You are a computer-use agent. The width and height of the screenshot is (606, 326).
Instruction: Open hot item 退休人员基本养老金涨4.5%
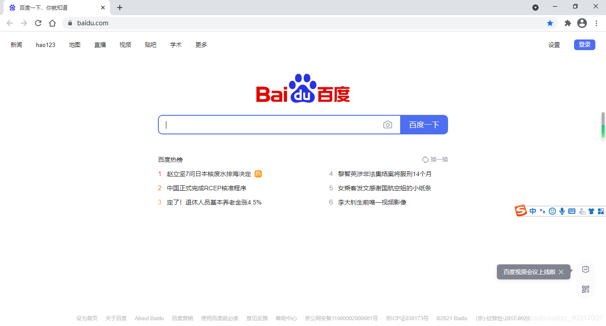click(214, 202)
